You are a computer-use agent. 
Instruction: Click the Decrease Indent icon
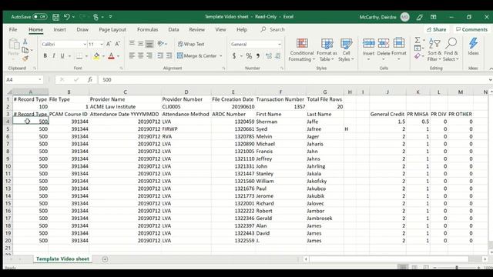[160, 56]
